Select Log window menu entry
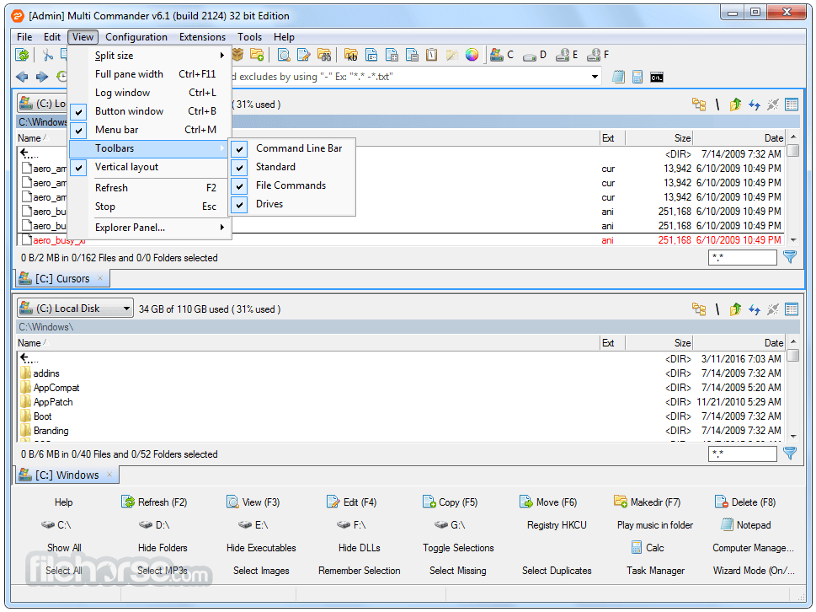Viewport: 816px width, 612px height. coord(150,93)
